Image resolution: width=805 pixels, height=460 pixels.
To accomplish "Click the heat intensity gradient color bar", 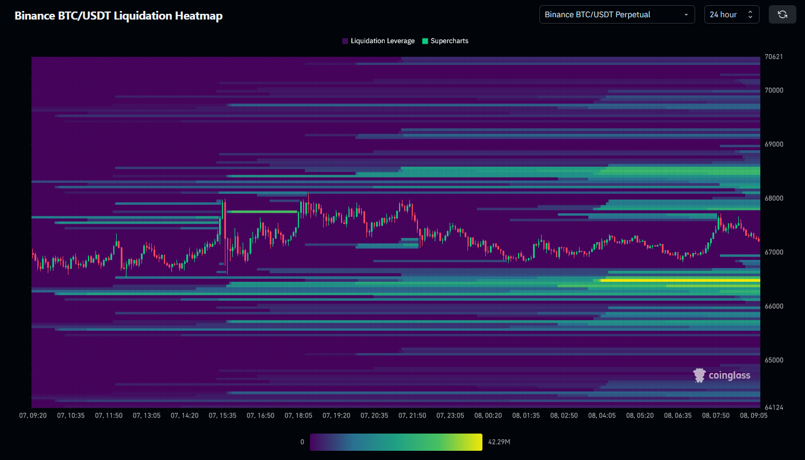I will click(x=396, y=442).
